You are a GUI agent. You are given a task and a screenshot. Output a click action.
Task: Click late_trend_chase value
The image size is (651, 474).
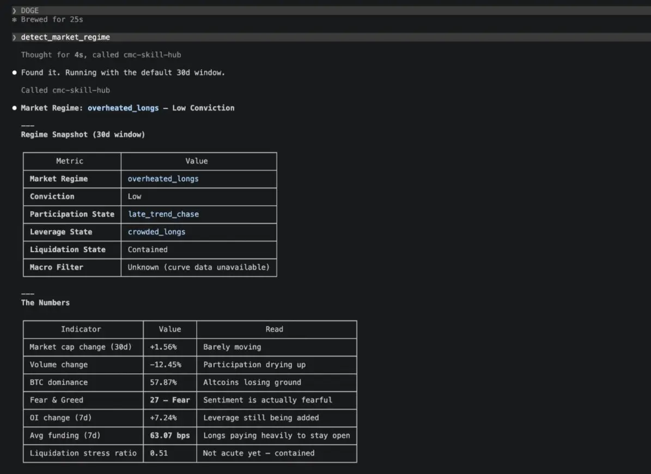163,214
